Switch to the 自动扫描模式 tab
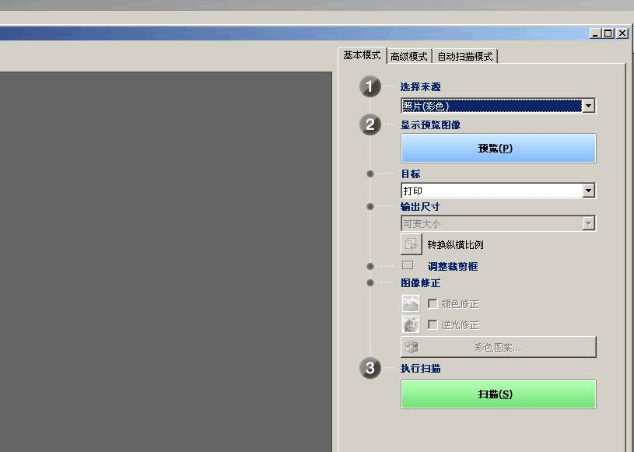The height and width of the screenshot is (452, 634). click(464, 55)
